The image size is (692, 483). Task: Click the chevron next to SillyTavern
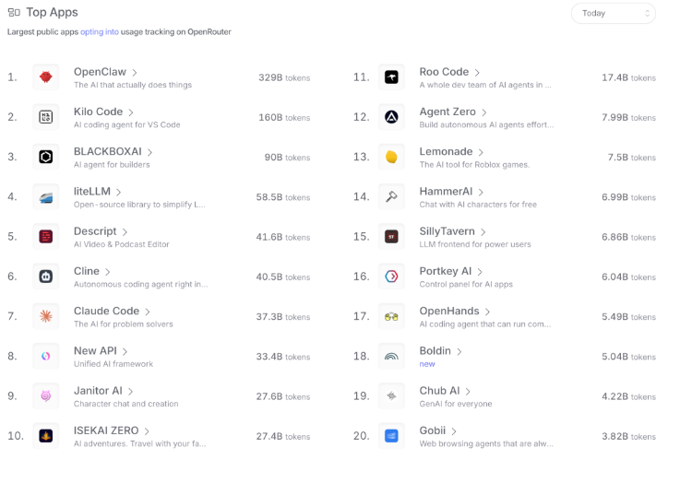[x=483, y=231]
